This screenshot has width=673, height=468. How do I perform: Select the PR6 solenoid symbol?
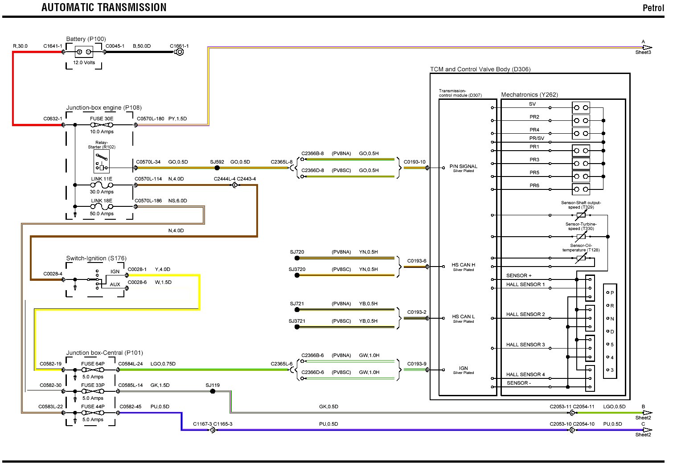[581, 189]
